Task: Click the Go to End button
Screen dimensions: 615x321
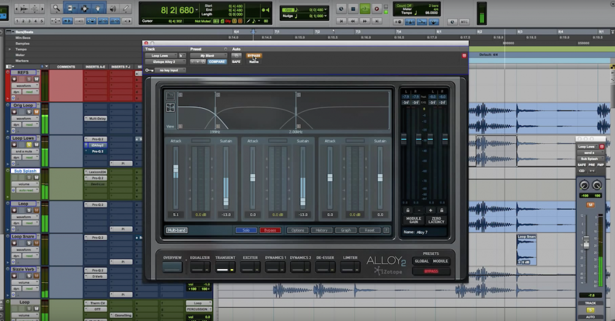Action: 377,21
